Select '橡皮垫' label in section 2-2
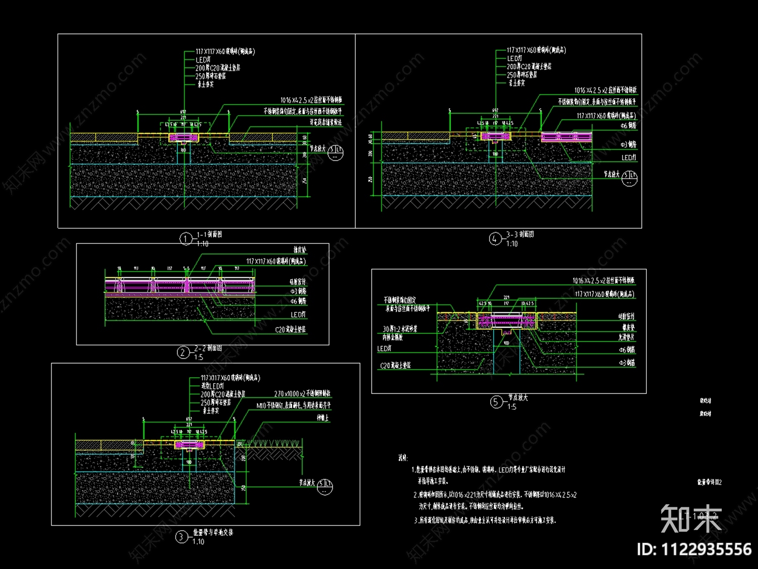Screen dimensions: 758x569 (300, 250)
